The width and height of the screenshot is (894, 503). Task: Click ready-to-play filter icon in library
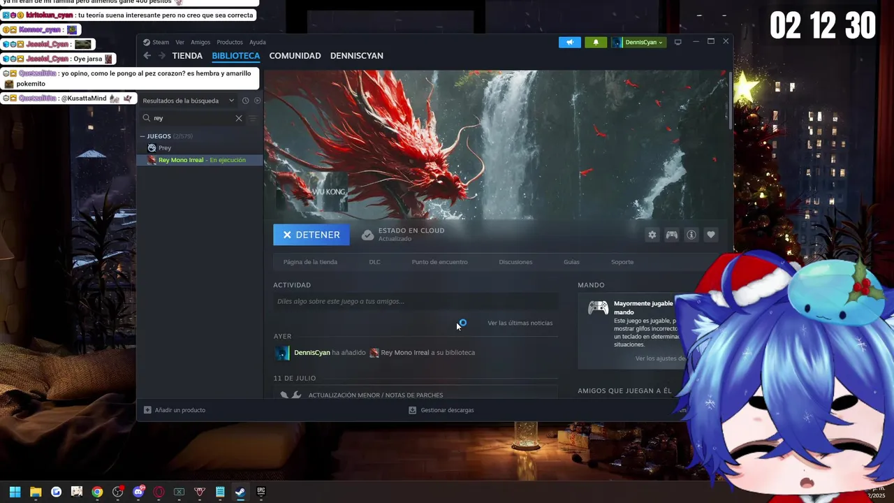point(257,101)
